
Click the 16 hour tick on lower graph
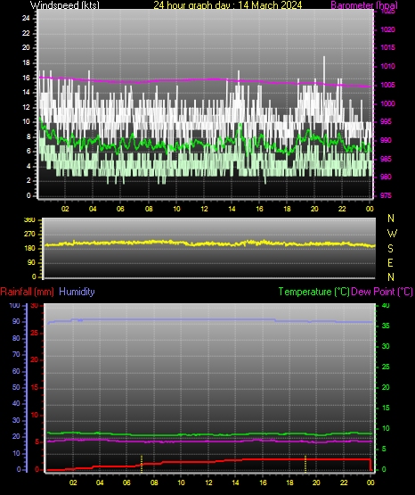point(263,483)
